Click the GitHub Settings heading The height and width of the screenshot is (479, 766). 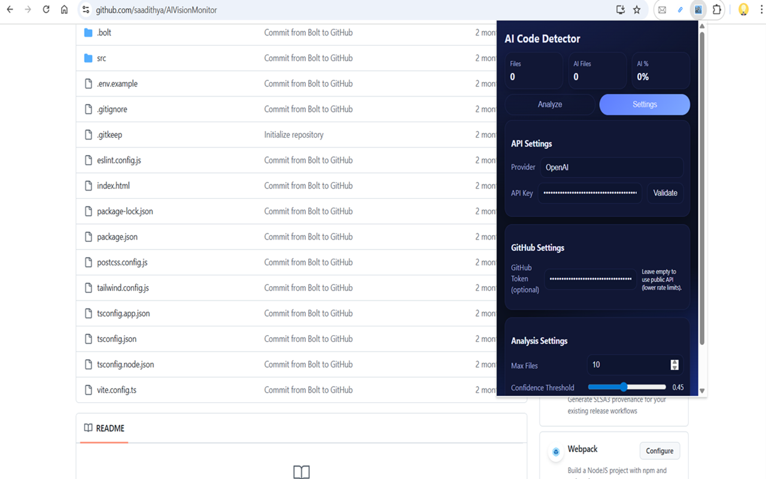click(x=537, y=247)
